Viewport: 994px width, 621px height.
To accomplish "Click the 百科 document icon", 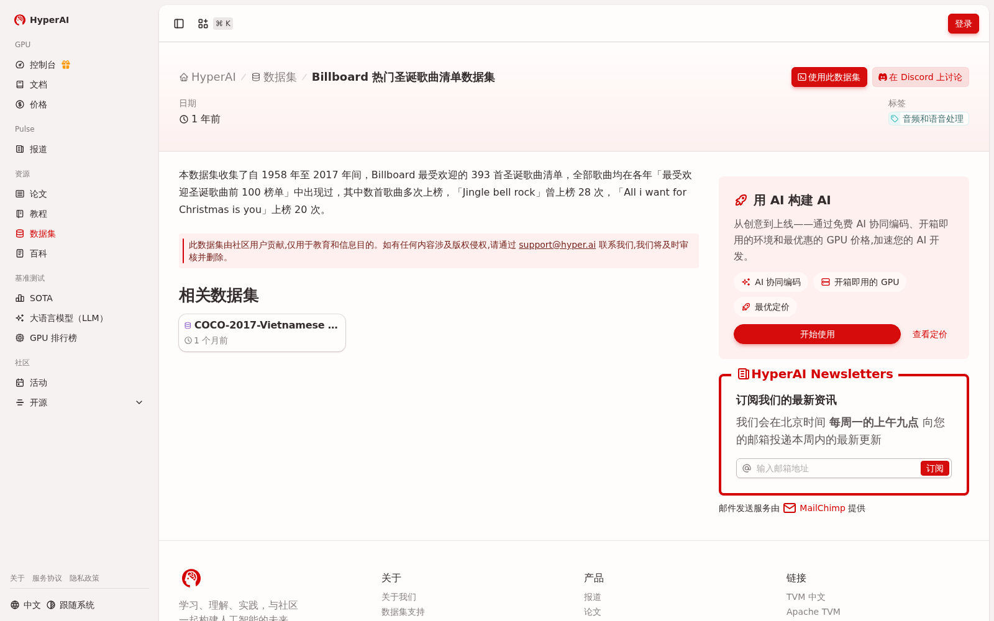I will [20, 253].
